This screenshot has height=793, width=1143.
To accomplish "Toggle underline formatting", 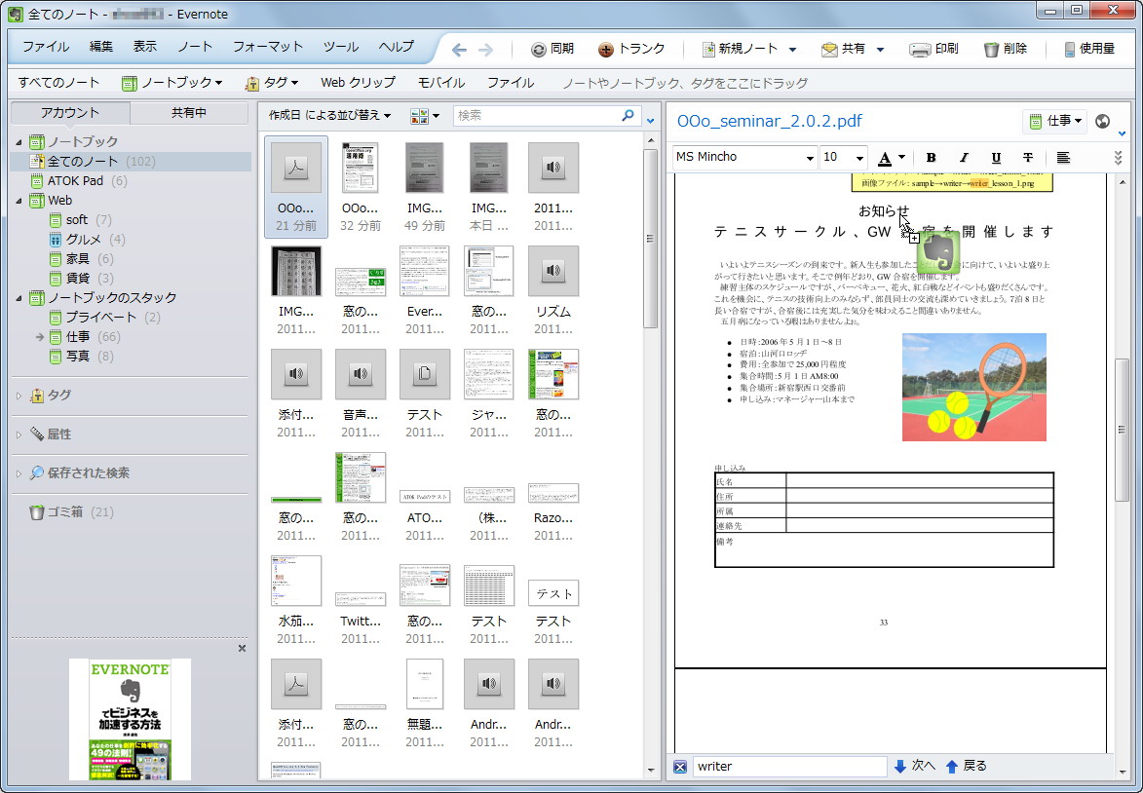I will (995, 158).
